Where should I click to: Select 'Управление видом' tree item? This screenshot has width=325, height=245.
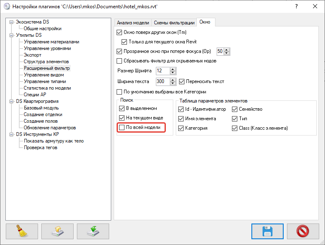pyautogui.click(x=44, y=75)
